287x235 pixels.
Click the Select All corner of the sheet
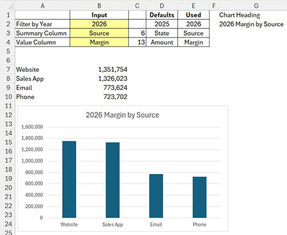8,6
